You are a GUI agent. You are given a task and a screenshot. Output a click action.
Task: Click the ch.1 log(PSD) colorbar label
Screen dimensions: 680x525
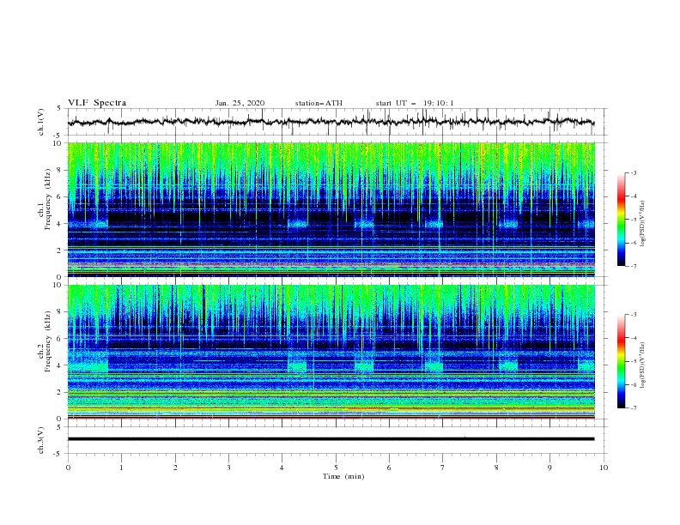pyautogui.click(x=643, y=224)
